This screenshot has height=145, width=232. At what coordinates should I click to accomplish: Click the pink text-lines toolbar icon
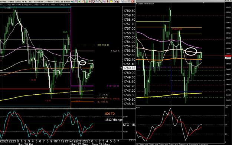[x=104, y=1]
